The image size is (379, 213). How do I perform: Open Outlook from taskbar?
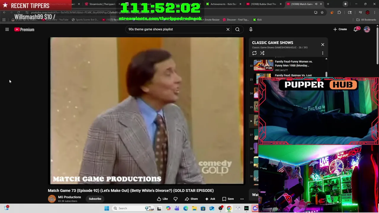tap(212, 208)
